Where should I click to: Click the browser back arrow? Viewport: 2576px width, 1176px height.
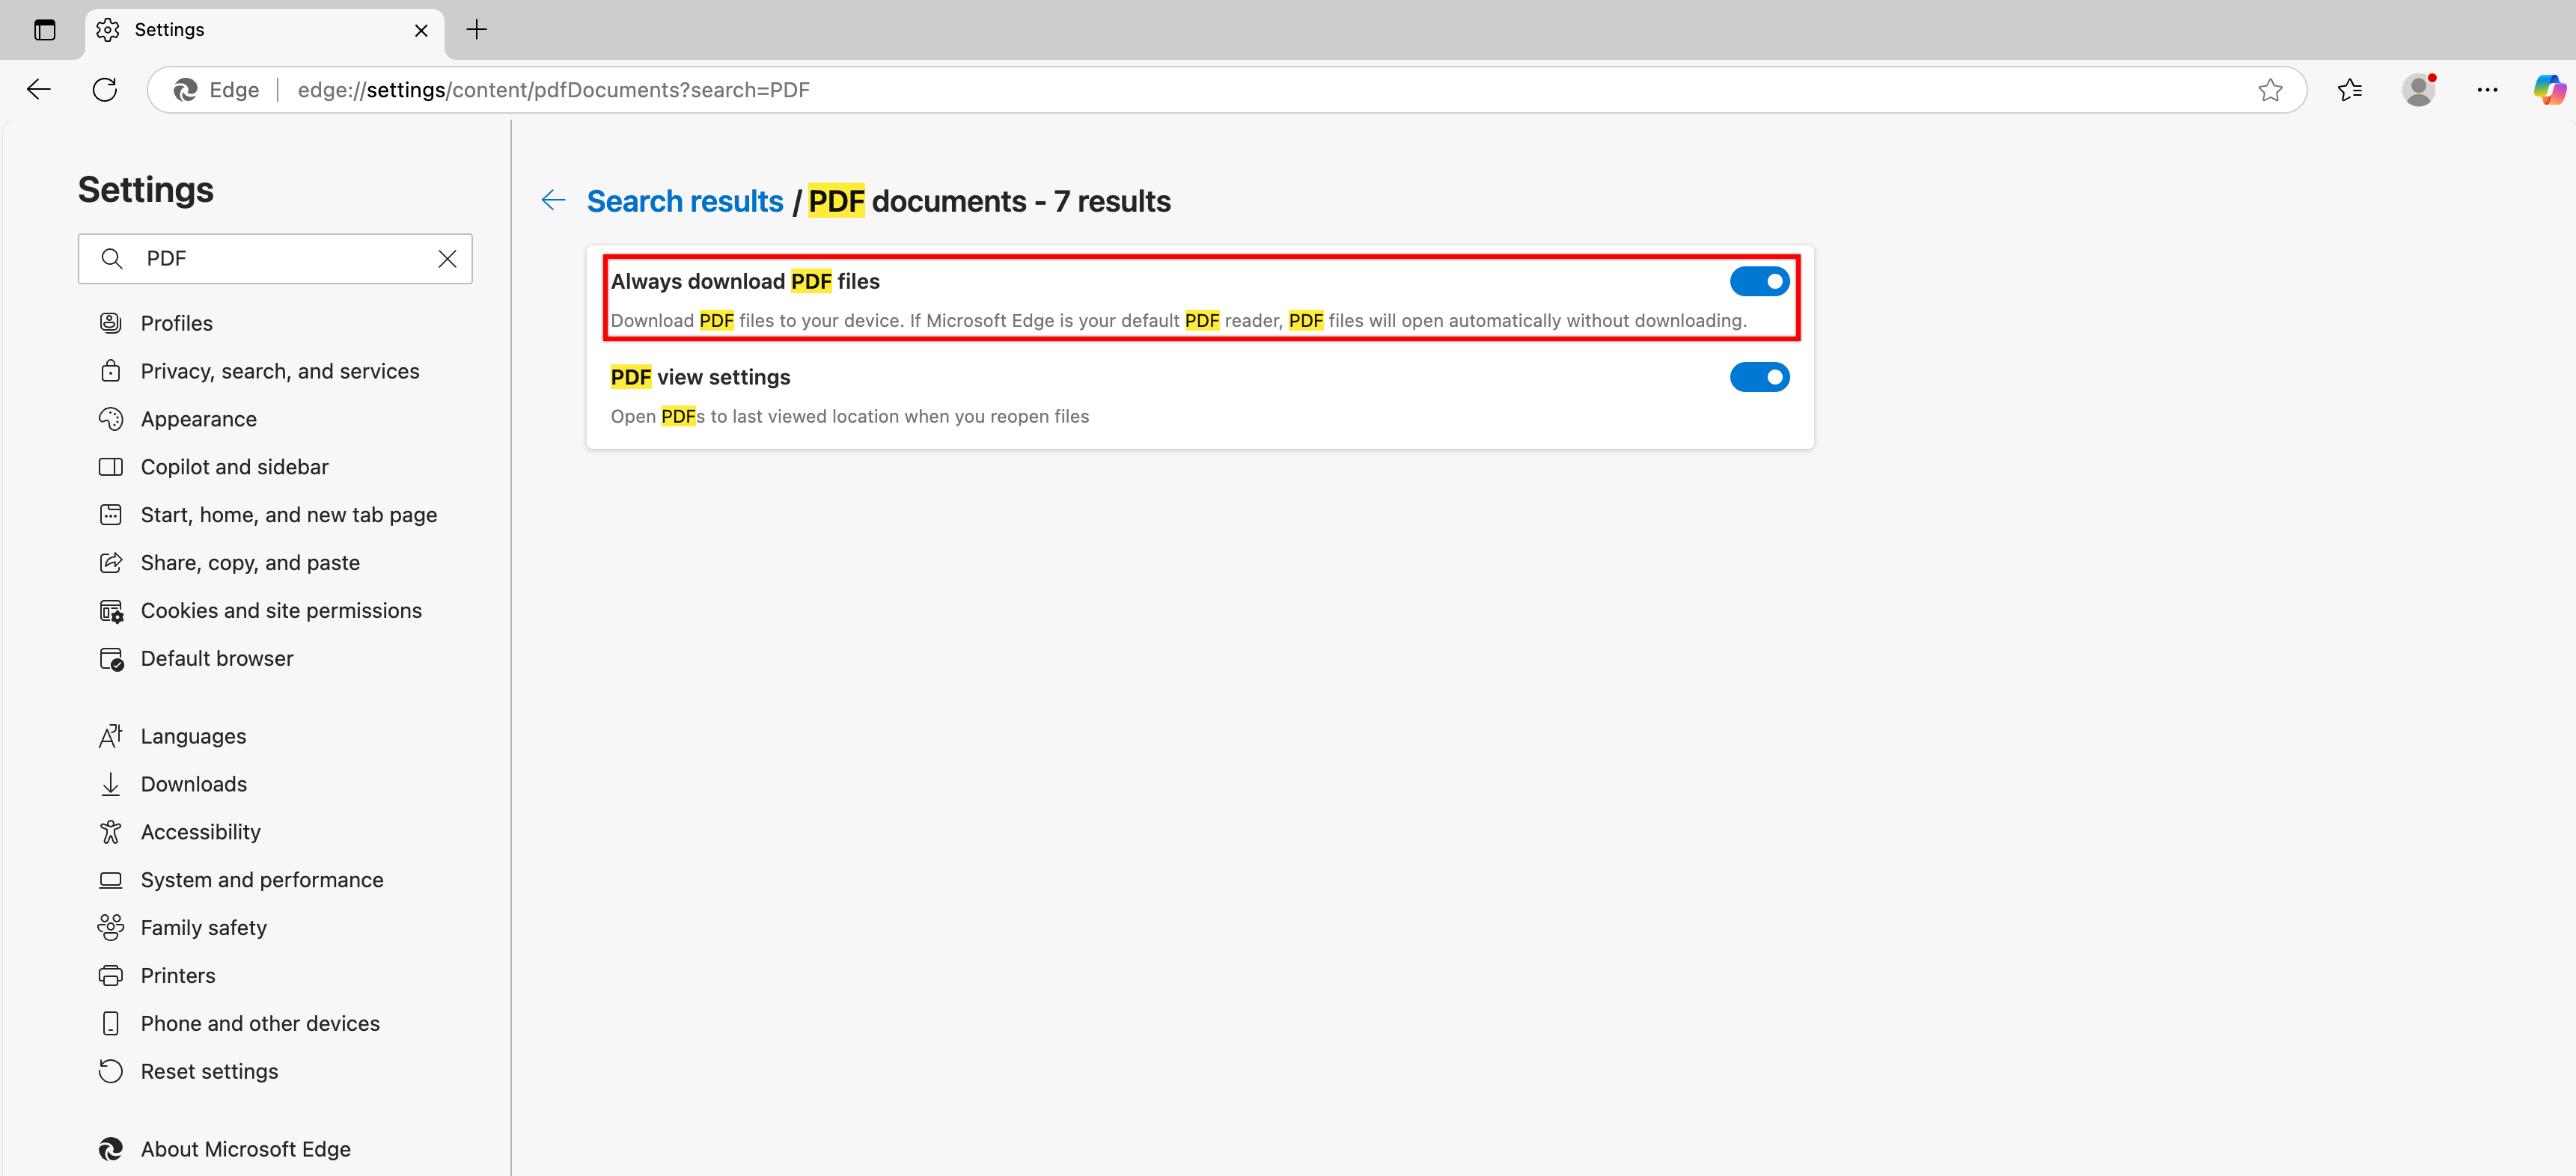[39, 90]
